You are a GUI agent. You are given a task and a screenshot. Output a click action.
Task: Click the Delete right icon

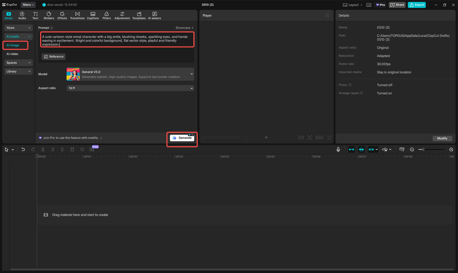click(x=62, y=150)
